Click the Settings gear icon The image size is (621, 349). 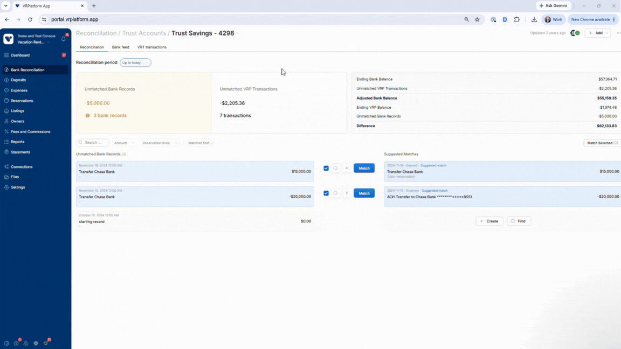(6, 187)
